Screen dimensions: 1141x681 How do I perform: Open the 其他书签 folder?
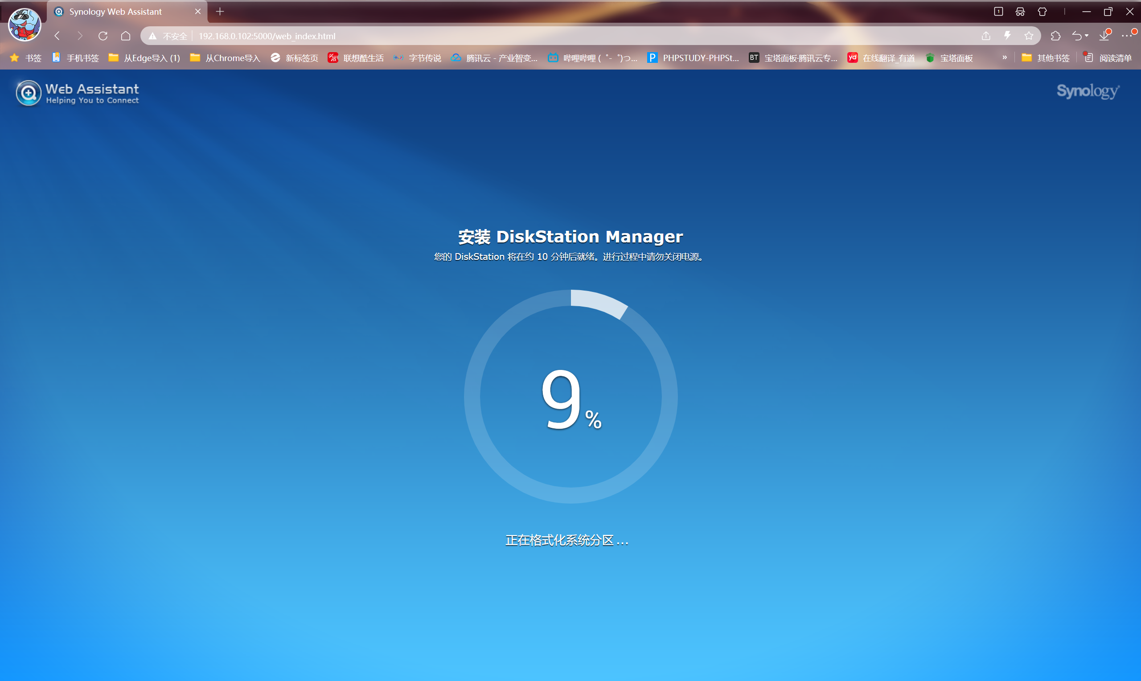pos(1046,58)
